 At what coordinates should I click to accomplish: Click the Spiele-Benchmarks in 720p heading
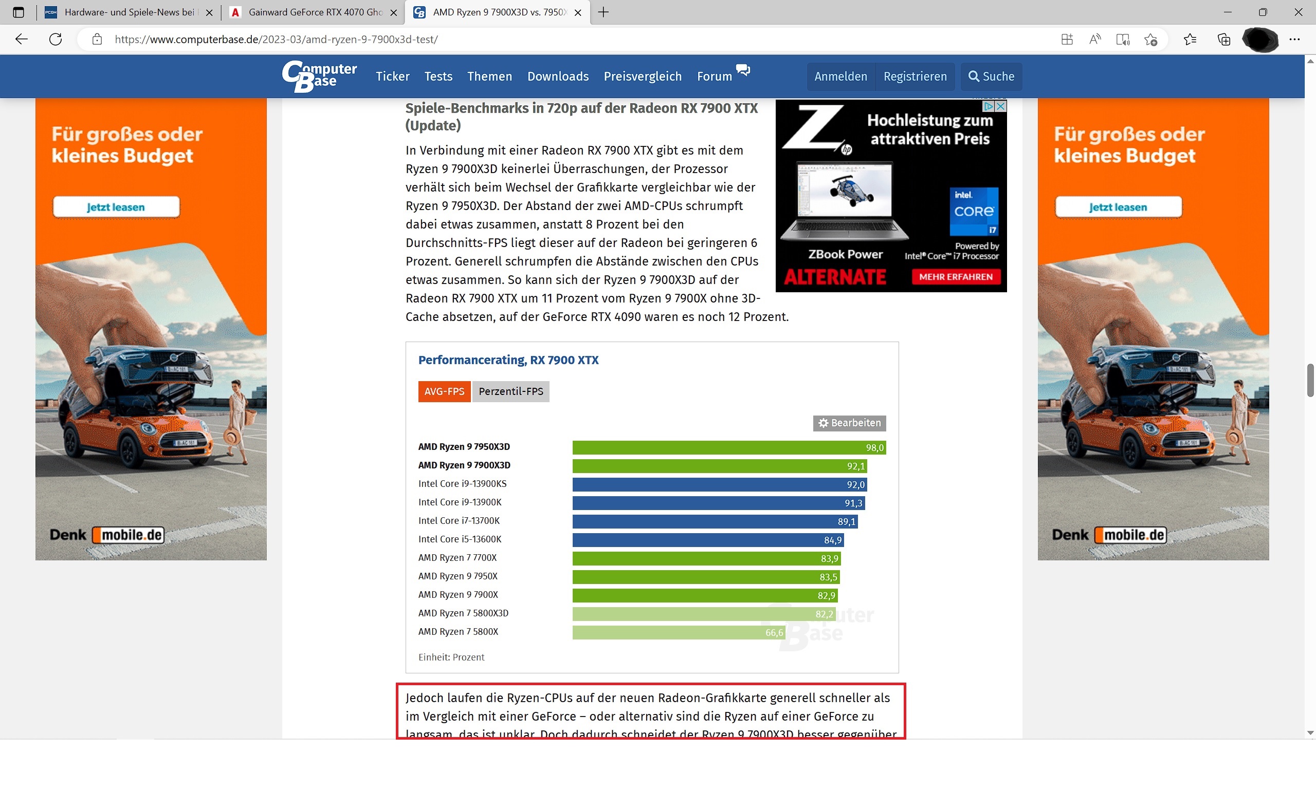click(581, 117)
